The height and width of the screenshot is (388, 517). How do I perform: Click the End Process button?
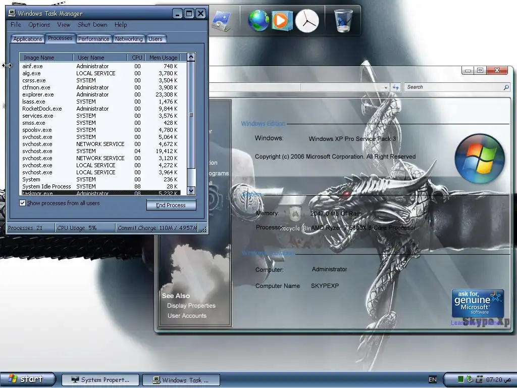pyautogui.click(x=171, y=205)
